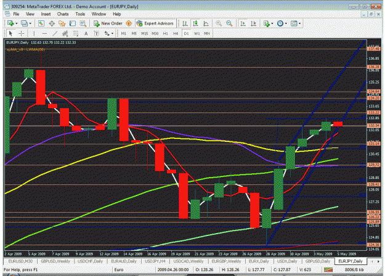This screenshot has width=385, height=276.
Task: Toggle the Auto Scroll chart icon
Action: pos(243,23)
